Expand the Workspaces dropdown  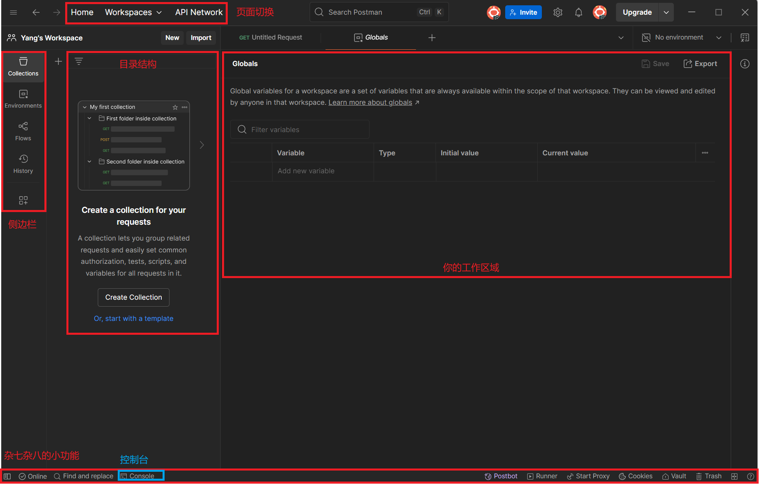click(x=133, y=12)
